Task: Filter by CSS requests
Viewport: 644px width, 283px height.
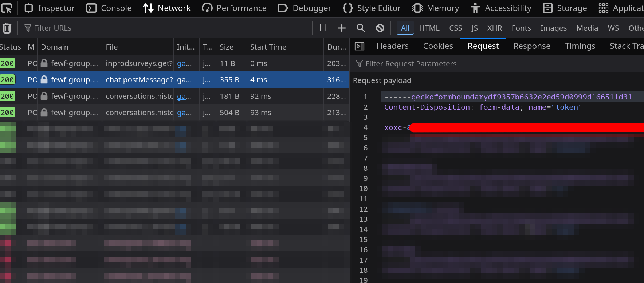Action: point(455,28)
